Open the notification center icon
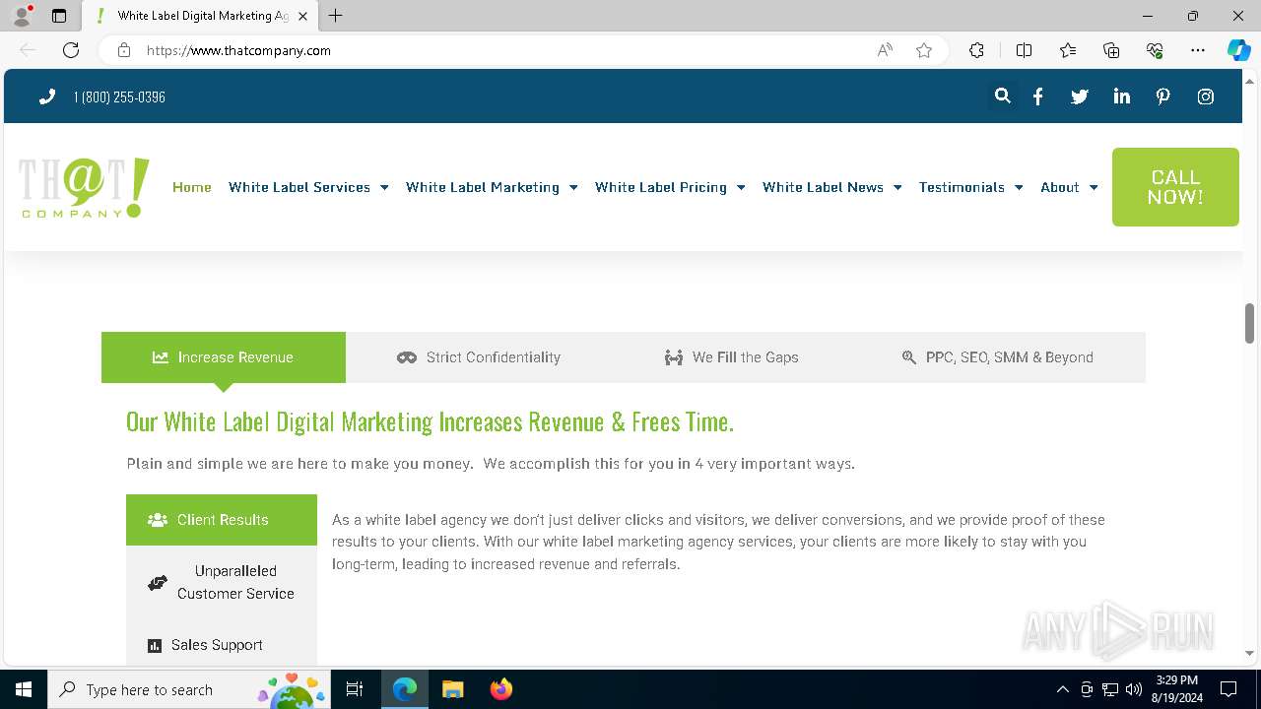Viewport: 1261px width, 709px height. (x=1228, y=689)
